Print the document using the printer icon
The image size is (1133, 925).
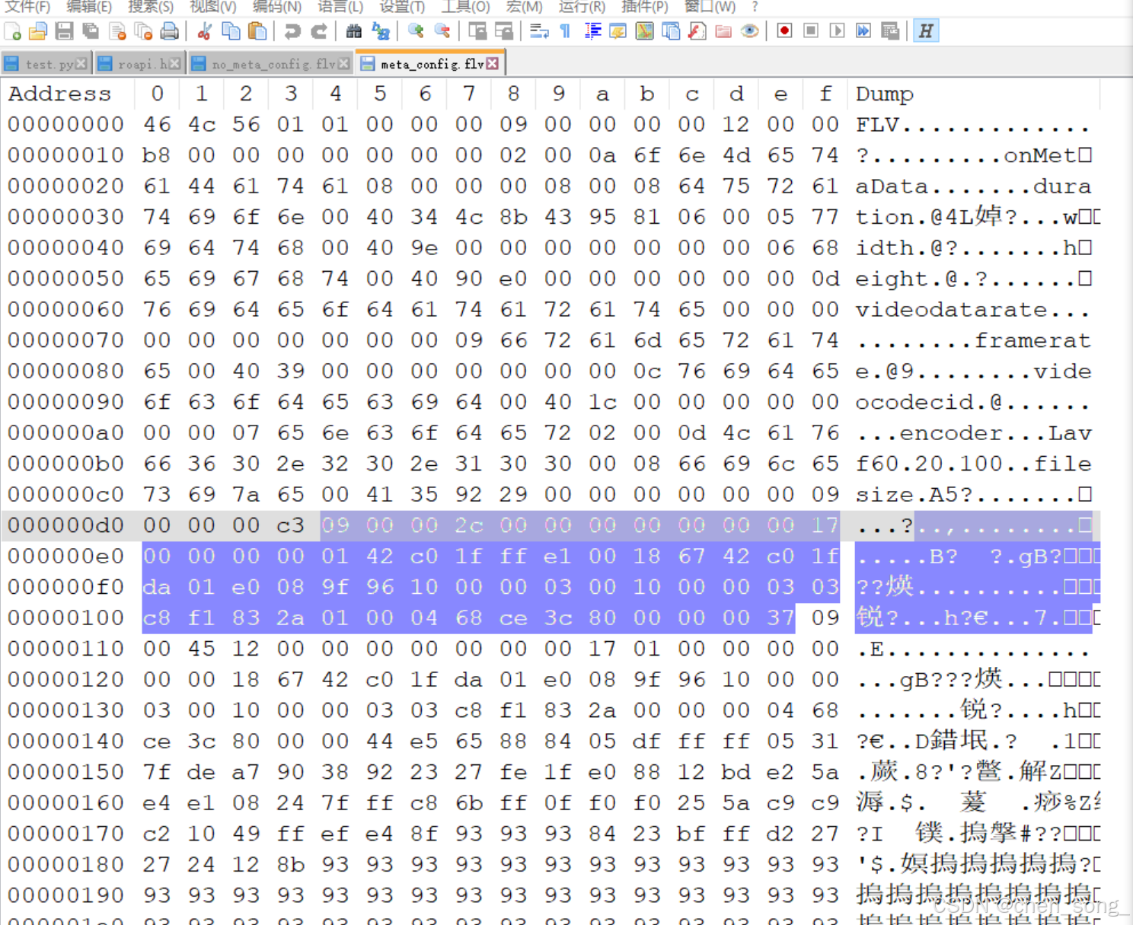(170, 31)
